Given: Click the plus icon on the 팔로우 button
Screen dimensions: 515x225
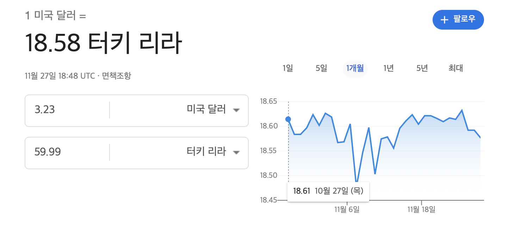Looking at the screenshot, I should click(x=445, y=20).
